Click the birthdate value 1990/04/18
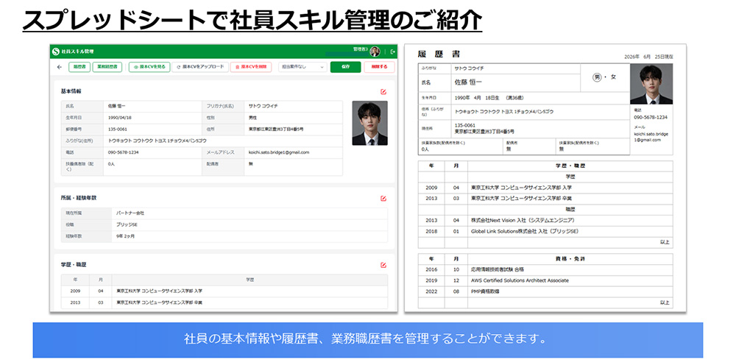 [120, 118]
